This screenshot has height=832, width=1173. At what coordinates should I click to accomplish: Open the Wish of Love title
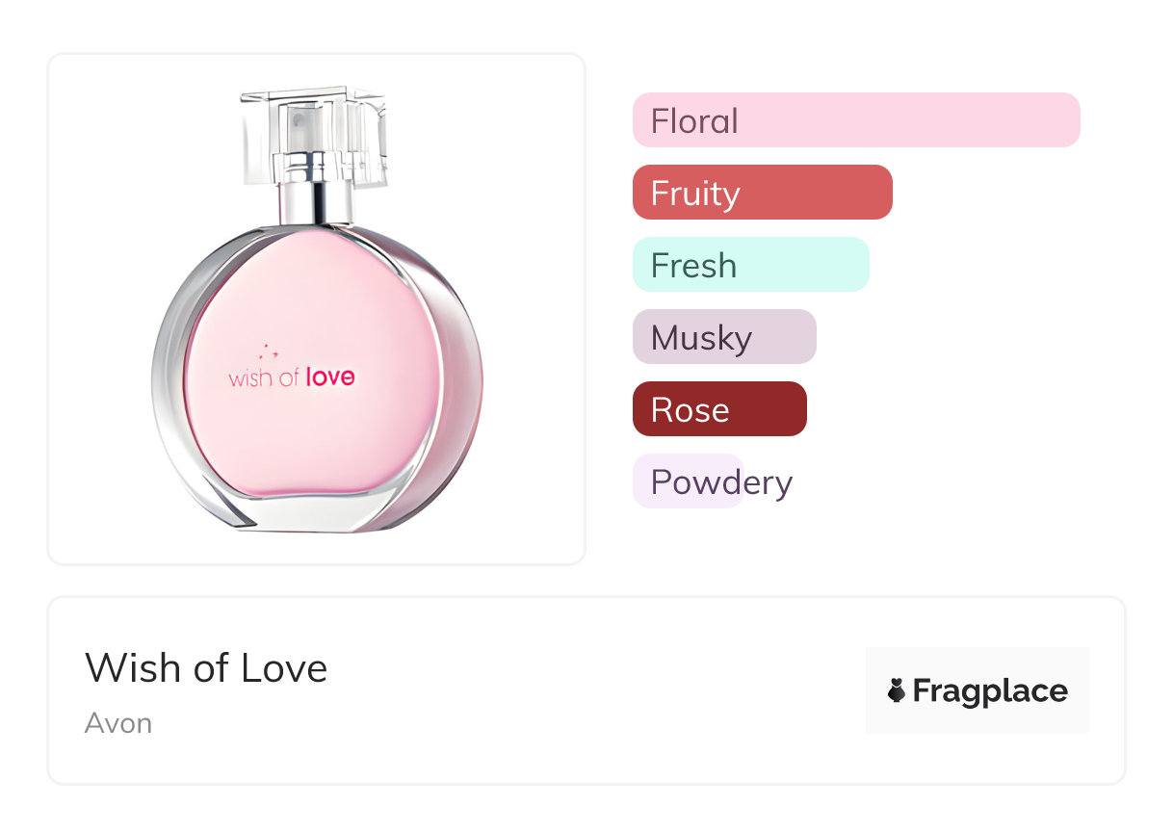coord(206,668)
